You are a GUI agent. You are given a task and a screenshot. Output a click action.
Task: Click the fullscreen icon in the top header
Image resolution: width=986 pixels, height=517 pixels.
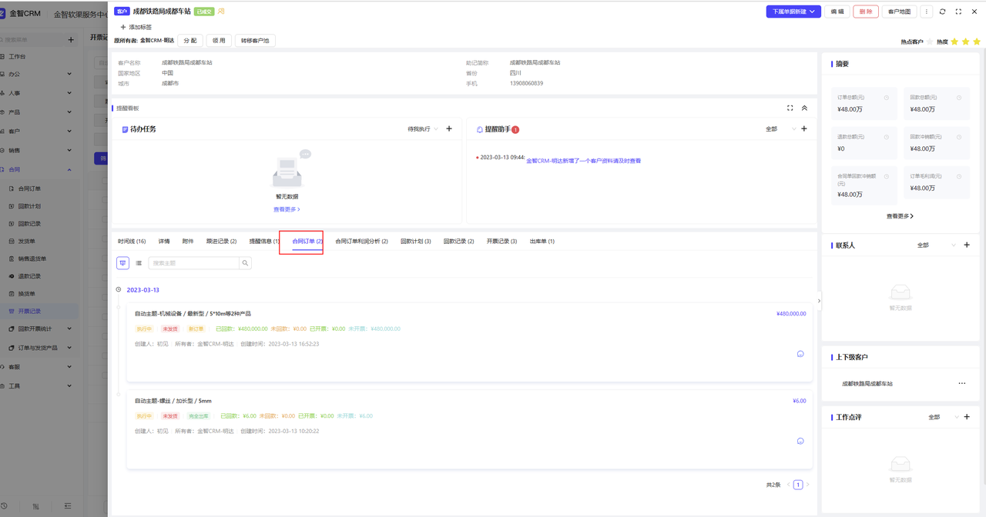tap(958, 12)
